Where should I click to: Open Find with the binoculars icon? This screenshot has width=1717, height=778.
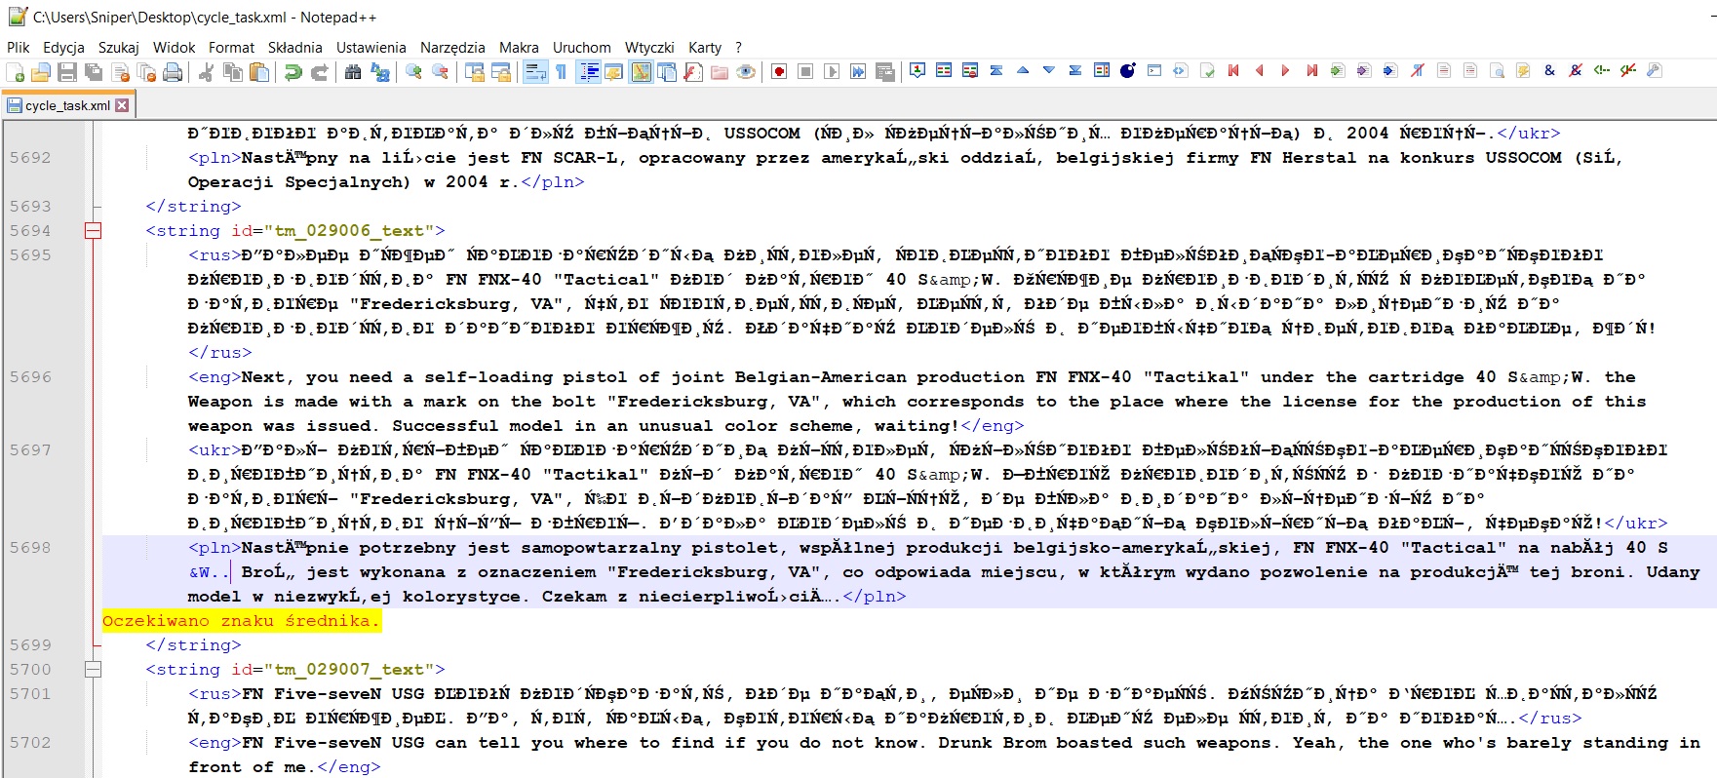[353, 71]
